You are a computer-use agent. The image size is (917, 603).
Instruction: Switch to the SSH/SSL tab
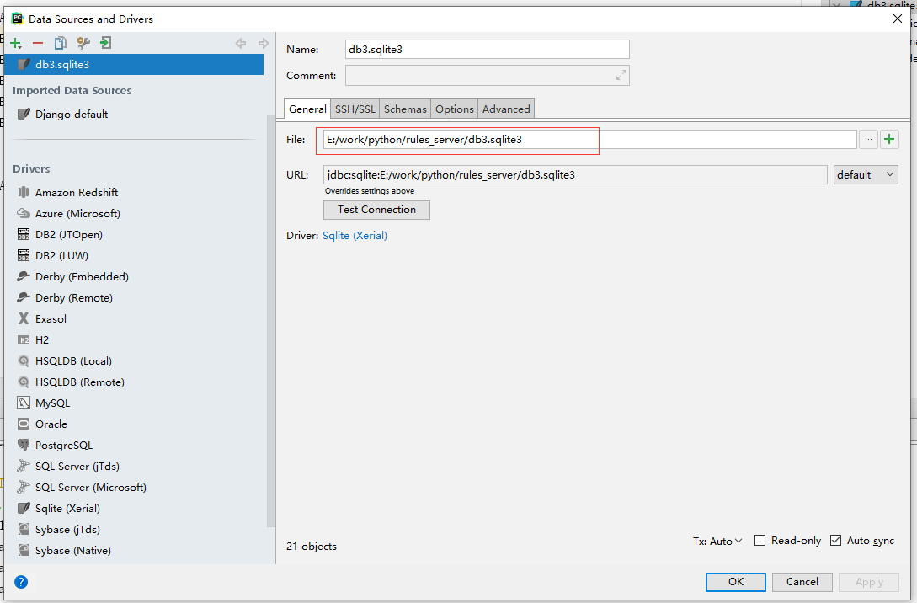(355, 108)
